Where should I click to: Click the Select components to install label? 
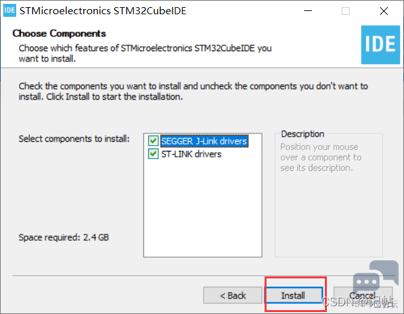pyautogui.click(x=74, y=139)
